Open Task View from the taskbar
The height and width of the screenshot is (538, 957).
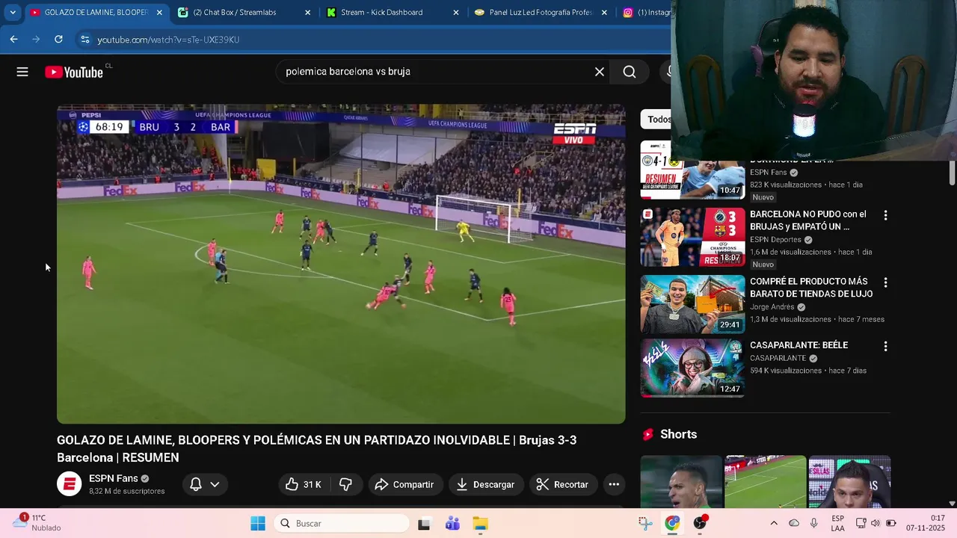point(424,523)
